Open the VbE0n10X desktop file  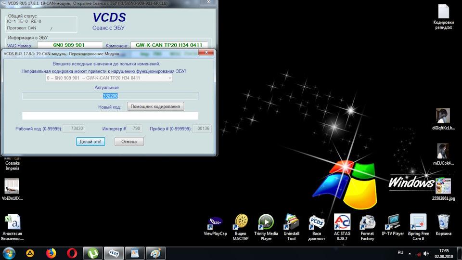click(12, 189)
